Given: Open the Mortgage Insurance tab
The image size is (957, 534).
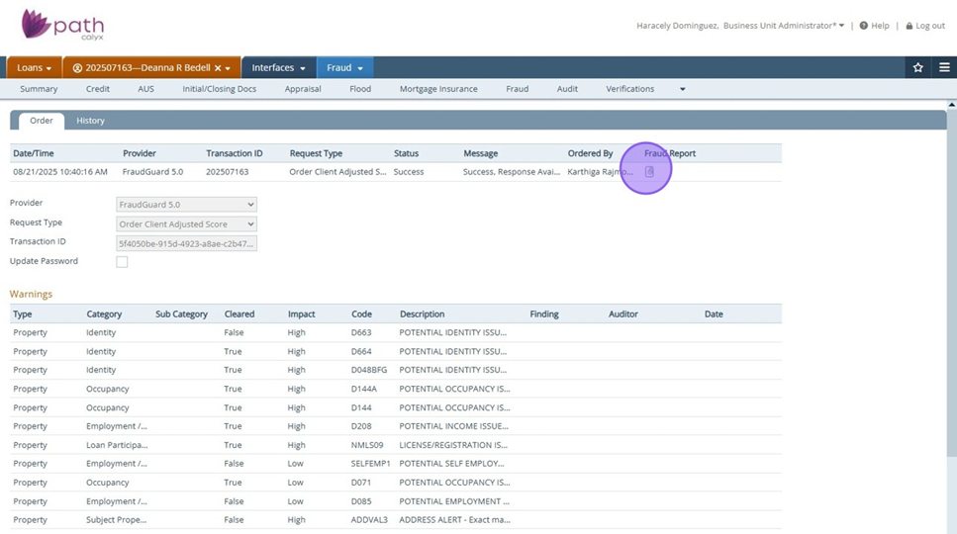Looking at the screenshot, I should [x=438, y=89].
